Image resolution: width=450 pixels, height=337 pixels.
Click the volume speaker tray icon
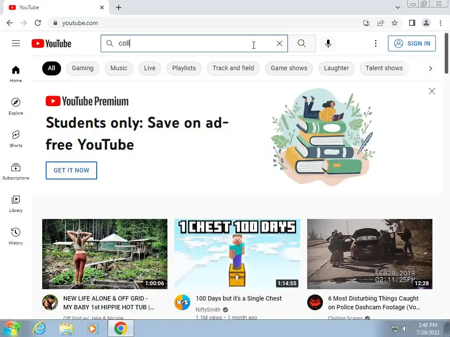(405, 329)
